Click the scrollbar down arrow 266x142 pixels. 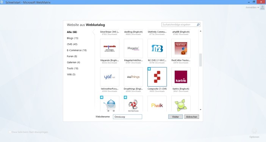pyautogui.click(x=200, y=110)
